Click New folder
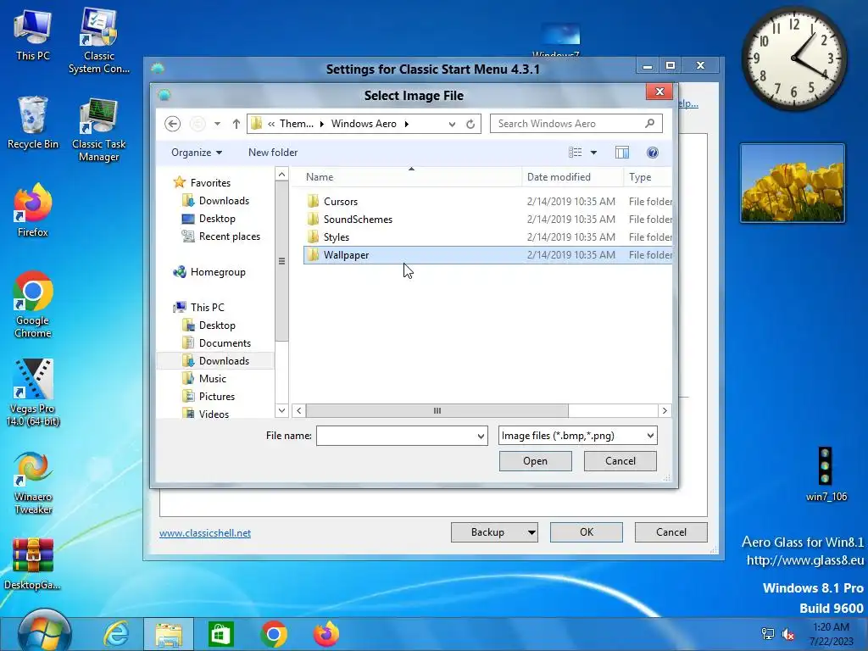 click(273, 153)
